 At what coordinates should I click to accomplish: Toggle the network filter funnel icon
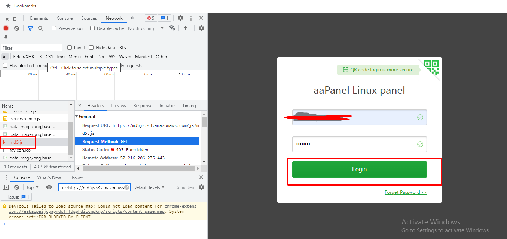[x=30, y=28]
